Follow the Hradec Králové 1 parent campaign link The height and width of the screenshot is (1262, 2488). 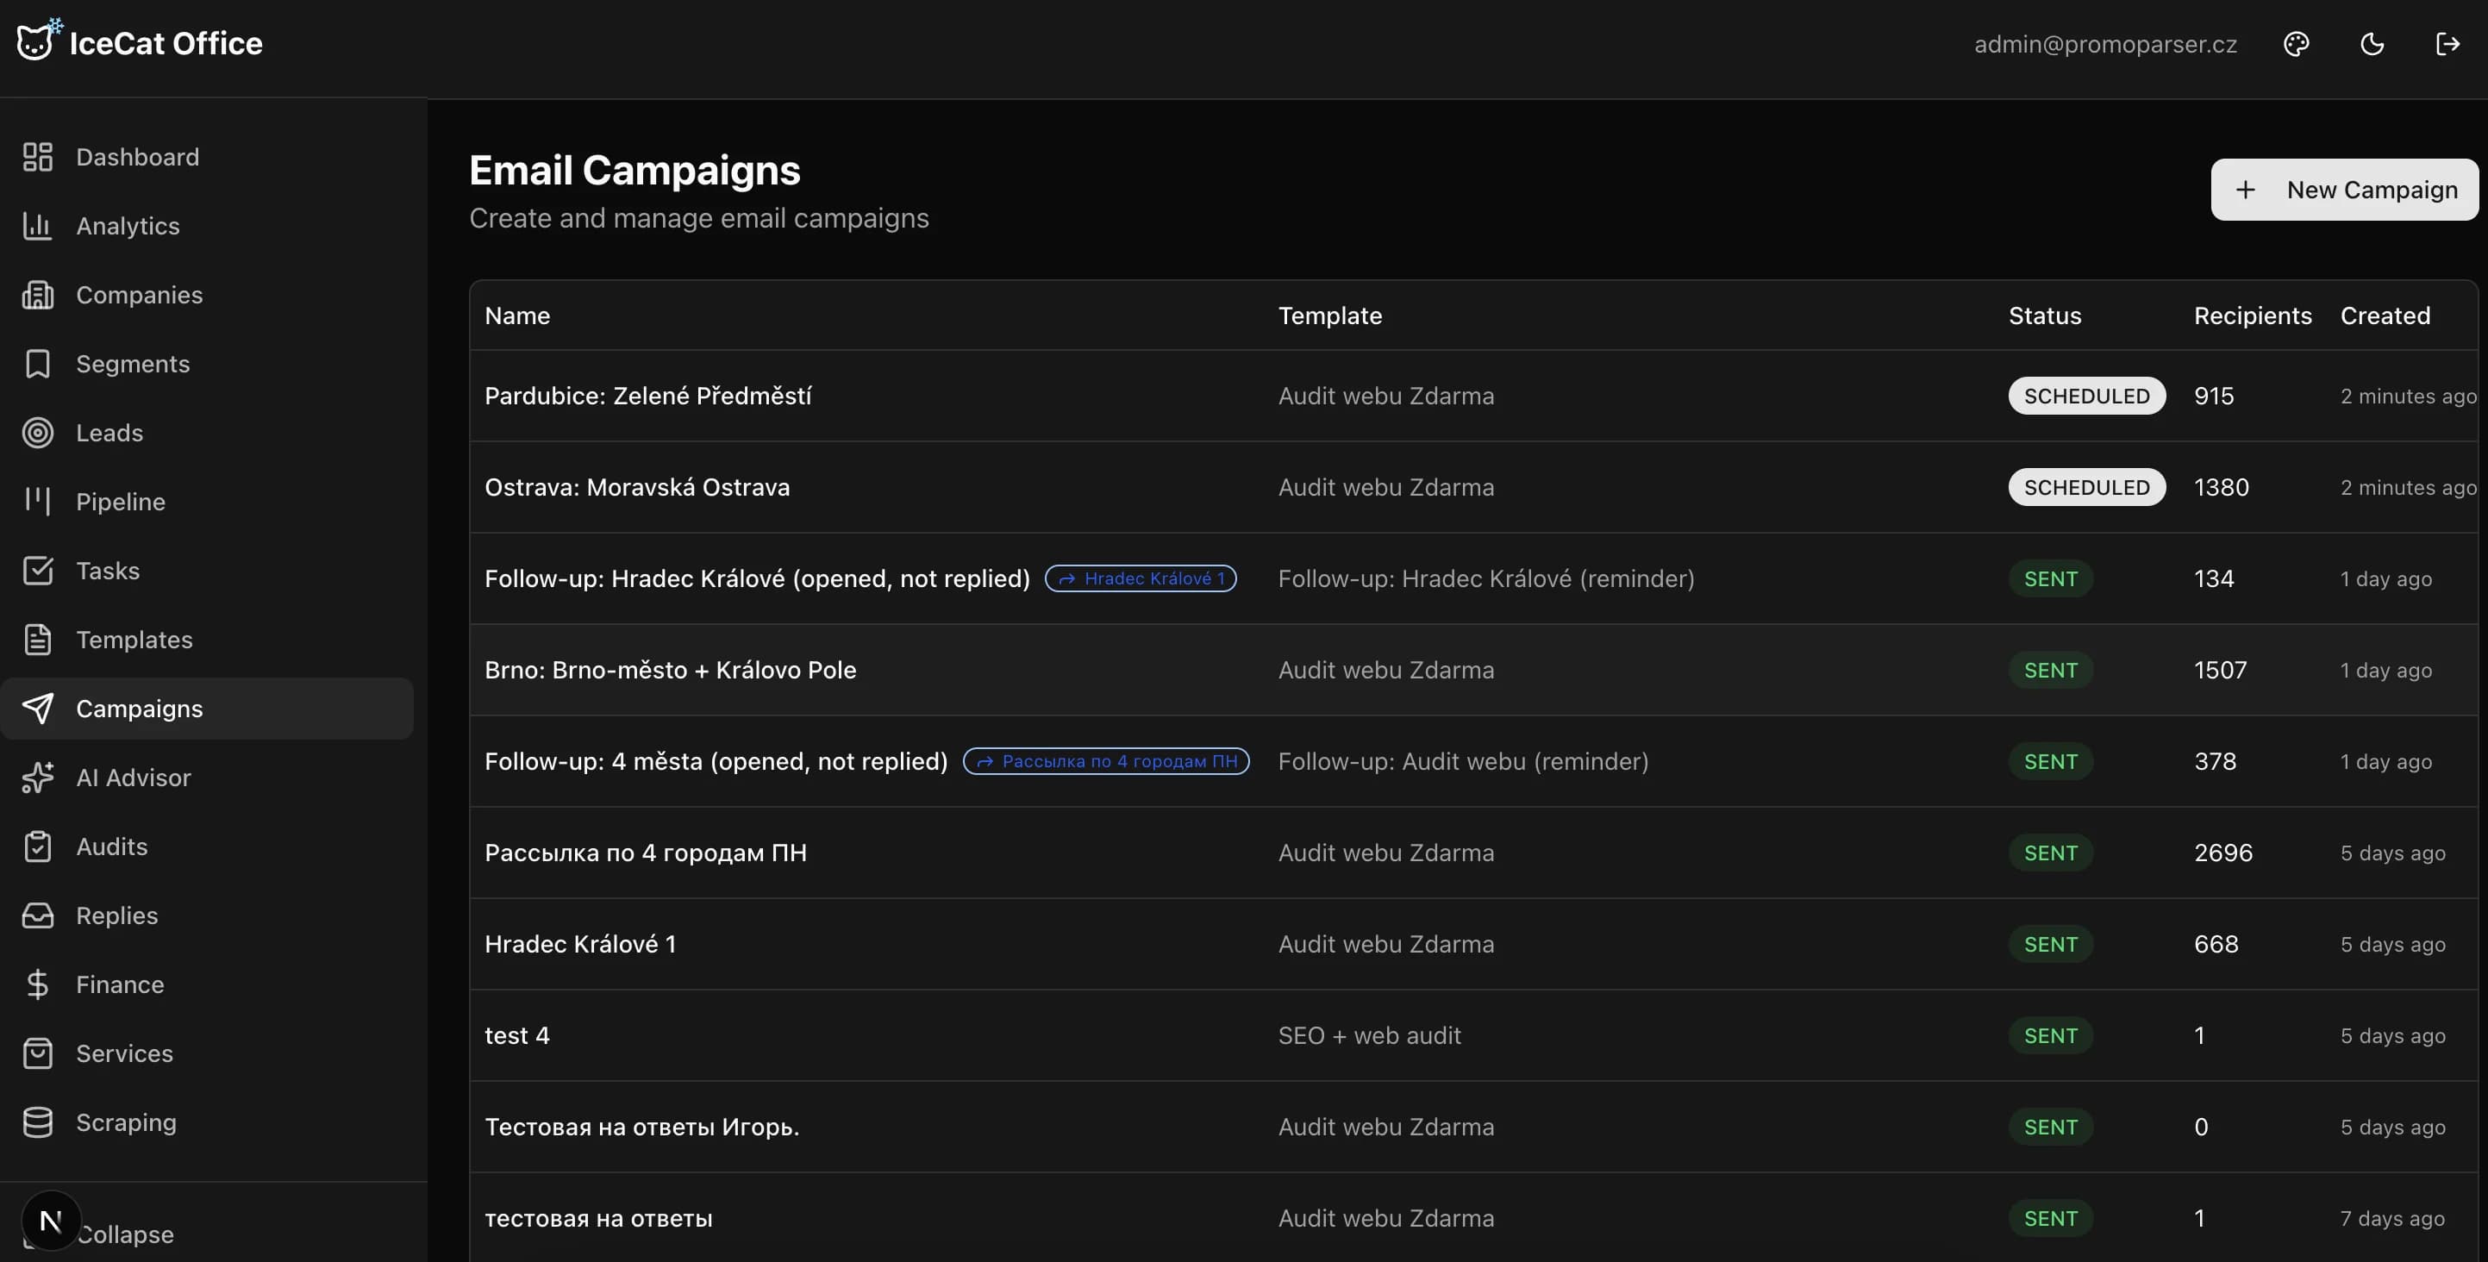point(1141,579)
